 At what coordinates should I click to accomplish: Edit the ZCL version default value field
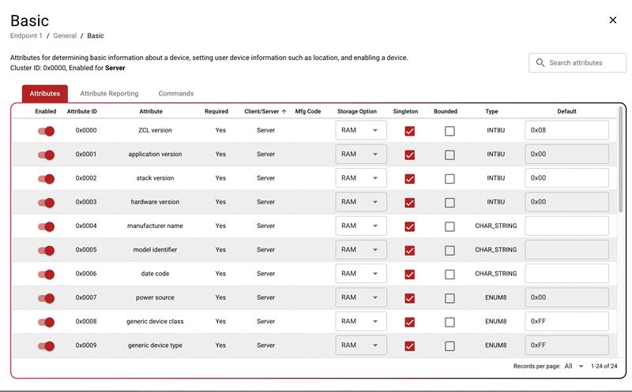566,131
